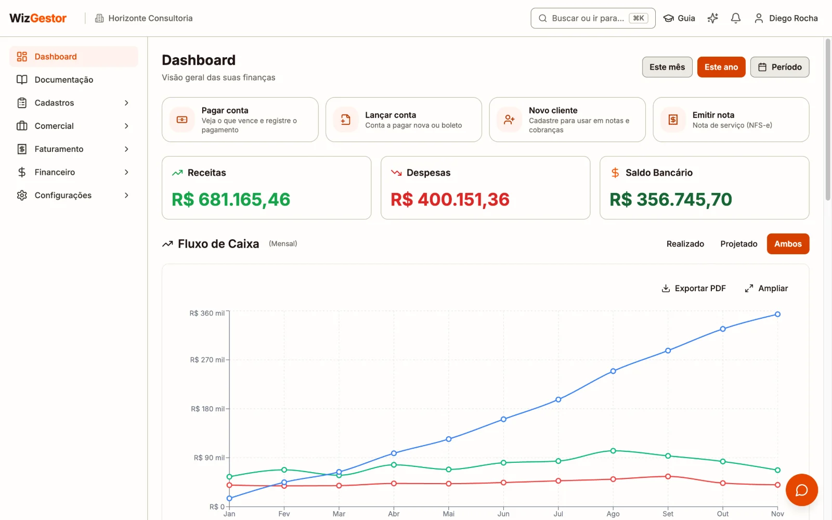832x520 pixels.
Task: Open the Pagar conta quick action
Action: coord(240,120)
